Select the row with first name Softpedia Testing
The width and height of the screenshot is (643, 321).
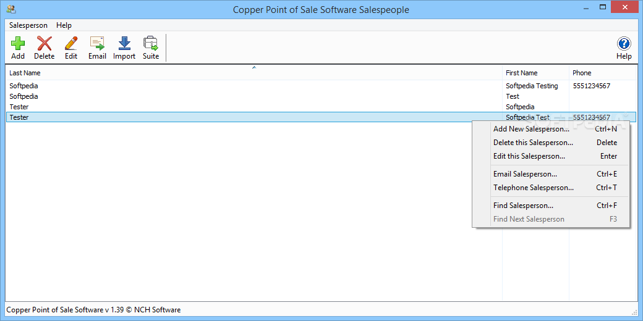pos(321,86)
